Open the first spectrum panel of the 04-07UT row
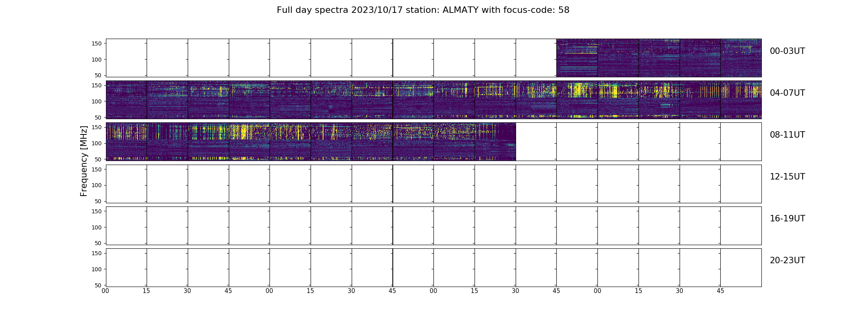This screenshot has height=322, width=846. coord(126,100)
